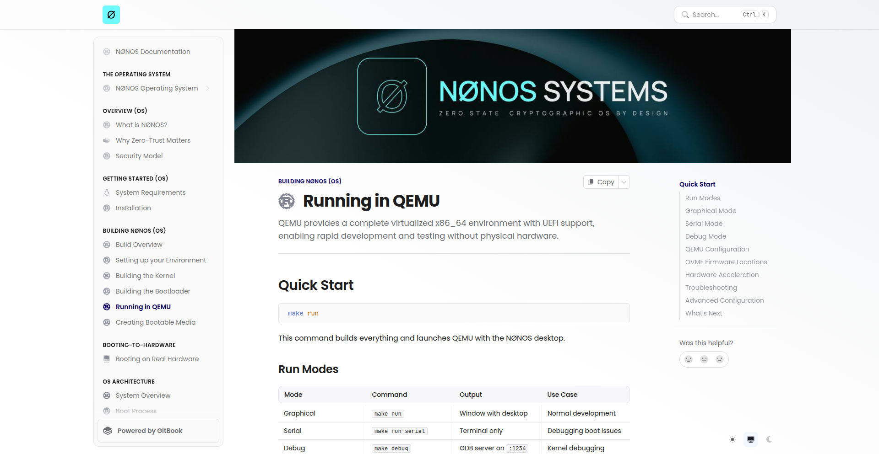Click inside the search input field
This screenshot has height=454, width=879.
[x=714, y=14]
